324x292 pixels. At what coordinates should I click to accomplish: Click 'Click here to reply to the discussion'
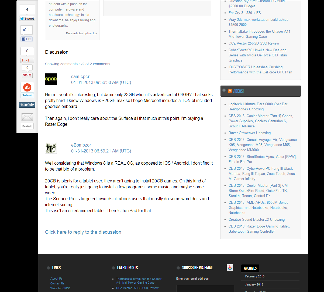tap(83, 232)
